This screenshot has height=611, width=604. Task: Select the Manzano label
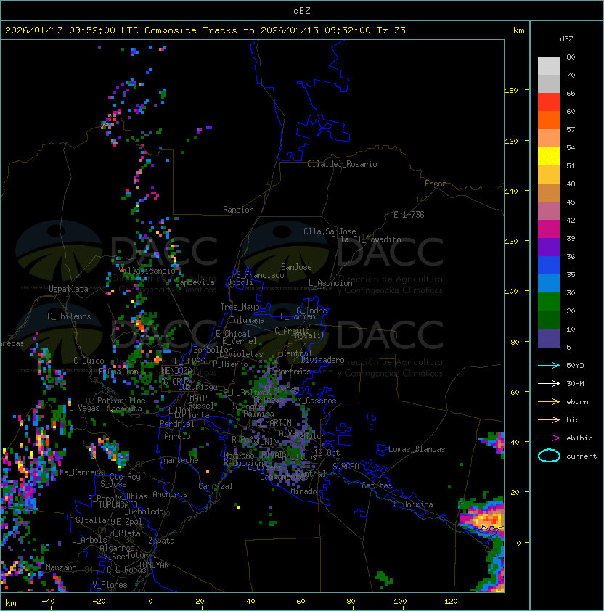(x=61, y=567)
